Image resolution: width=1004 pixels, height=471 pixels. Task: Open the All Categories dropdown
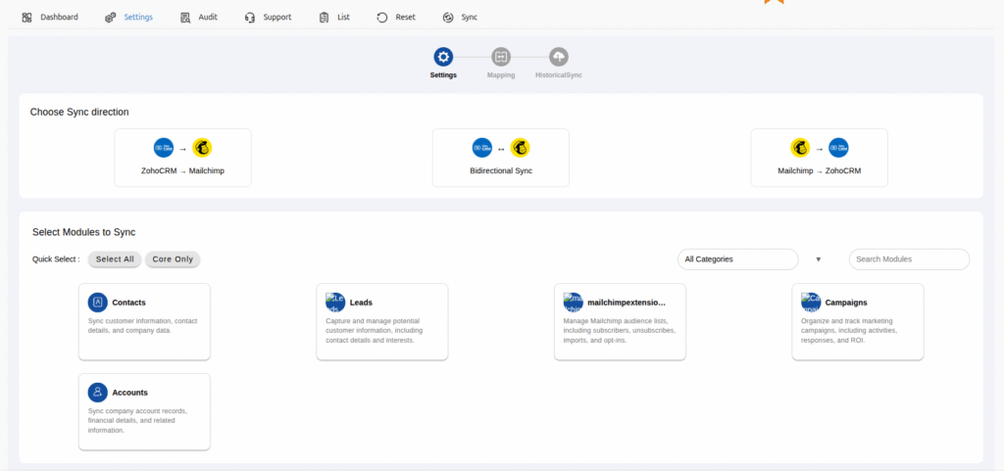[737, 259]
